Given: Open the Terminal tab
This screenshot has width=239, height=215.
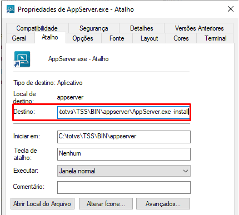Looking at the screenshot, I should click(215, 38).
